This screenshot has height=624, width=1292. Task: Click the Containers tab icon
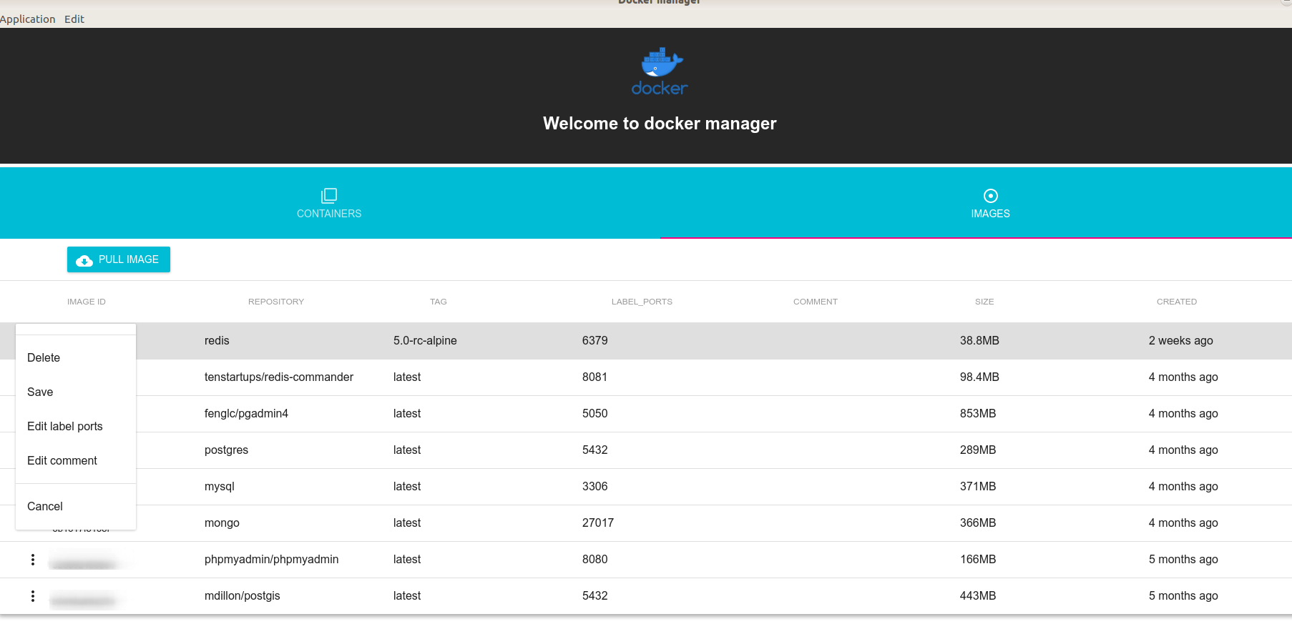(329, 195)
